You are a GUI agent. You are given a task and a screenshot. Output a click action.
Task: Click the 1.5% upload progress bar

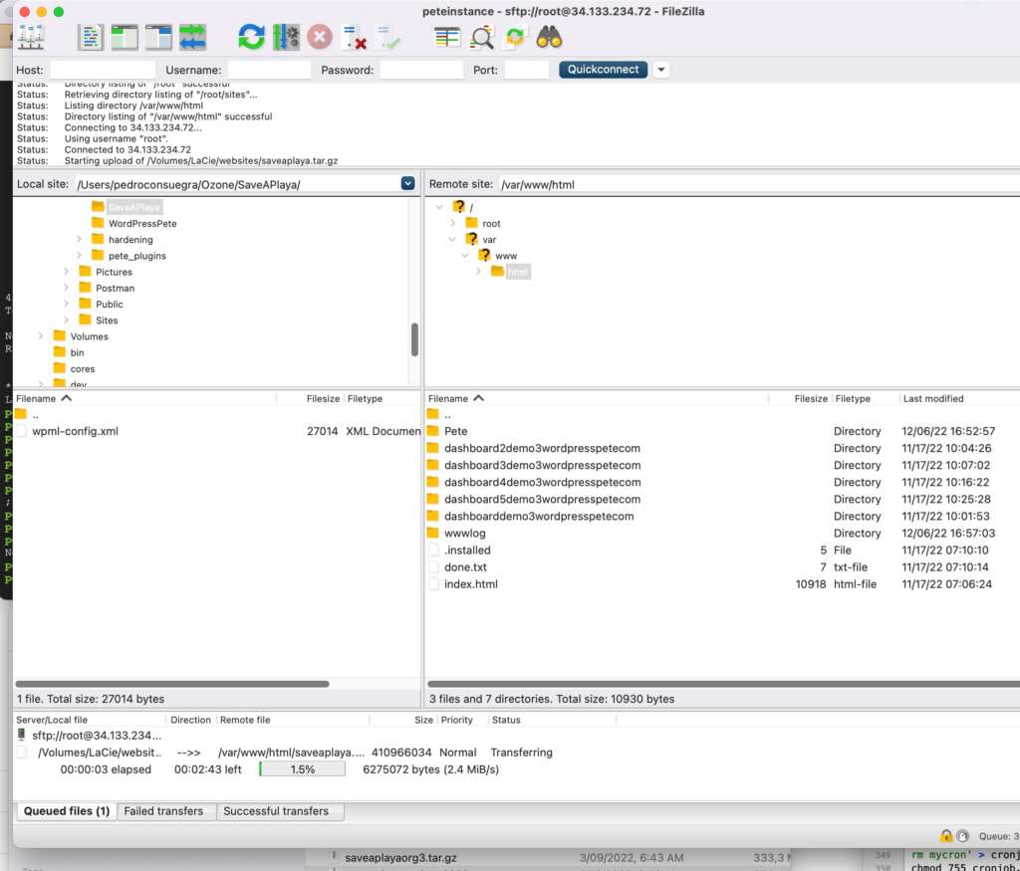pyautogui.click(x=302, y=769)
